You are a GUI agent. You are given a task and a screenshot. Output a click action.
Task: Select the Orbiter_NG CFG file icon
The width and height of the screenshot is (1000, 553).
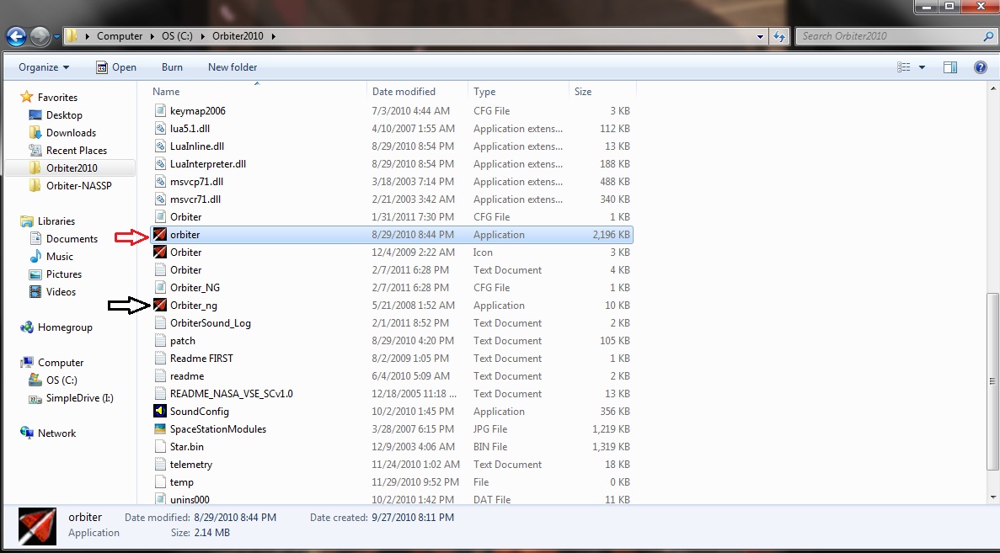point(160,288)
